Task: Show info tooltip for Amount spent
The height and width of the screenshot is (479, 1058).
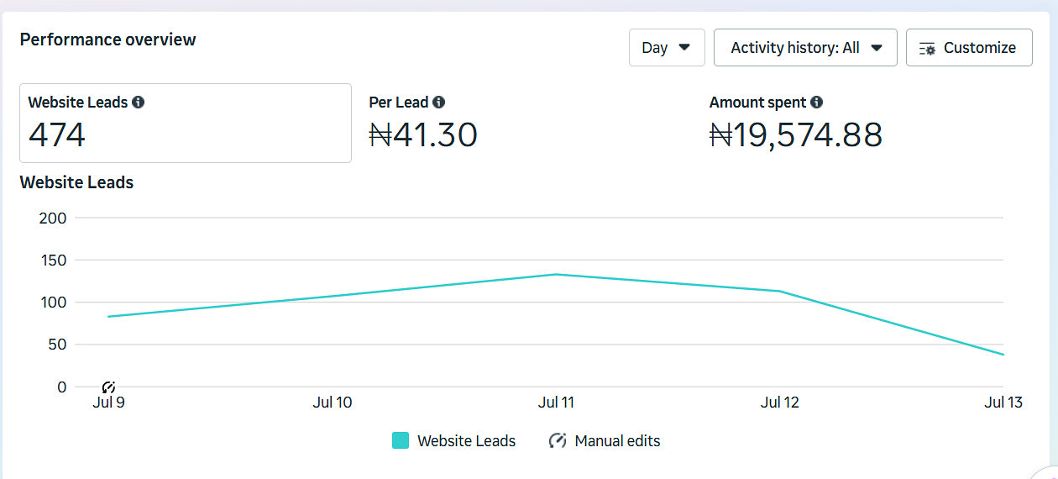Action: click(817, 103)
